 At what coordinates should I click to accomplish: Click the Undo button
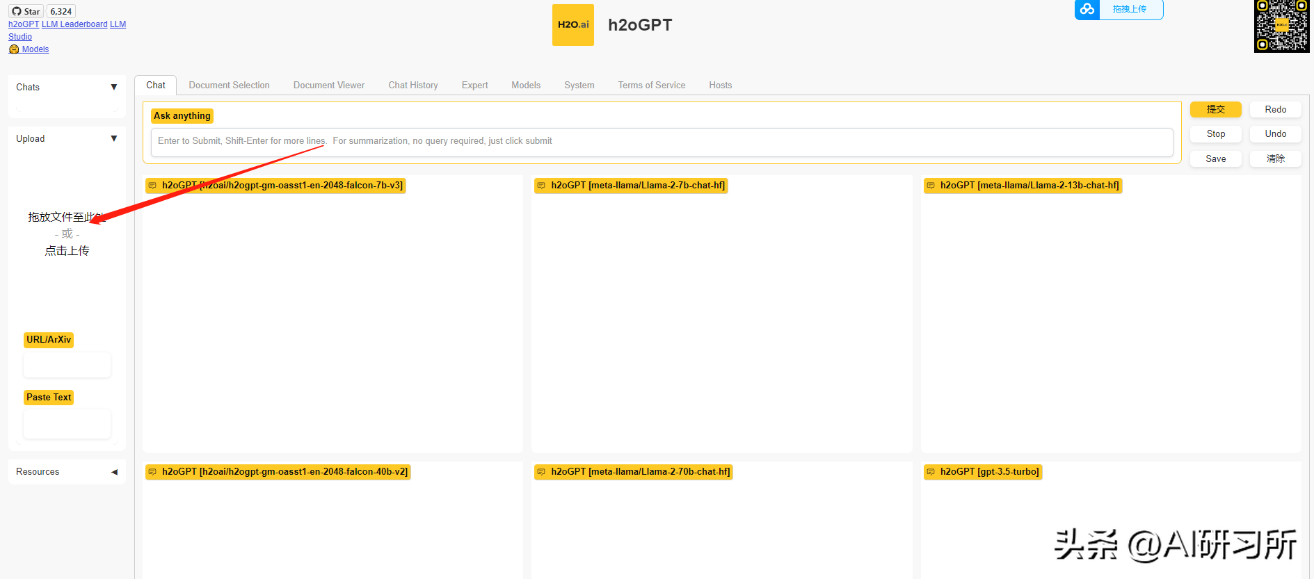(x=1276, y=133)
